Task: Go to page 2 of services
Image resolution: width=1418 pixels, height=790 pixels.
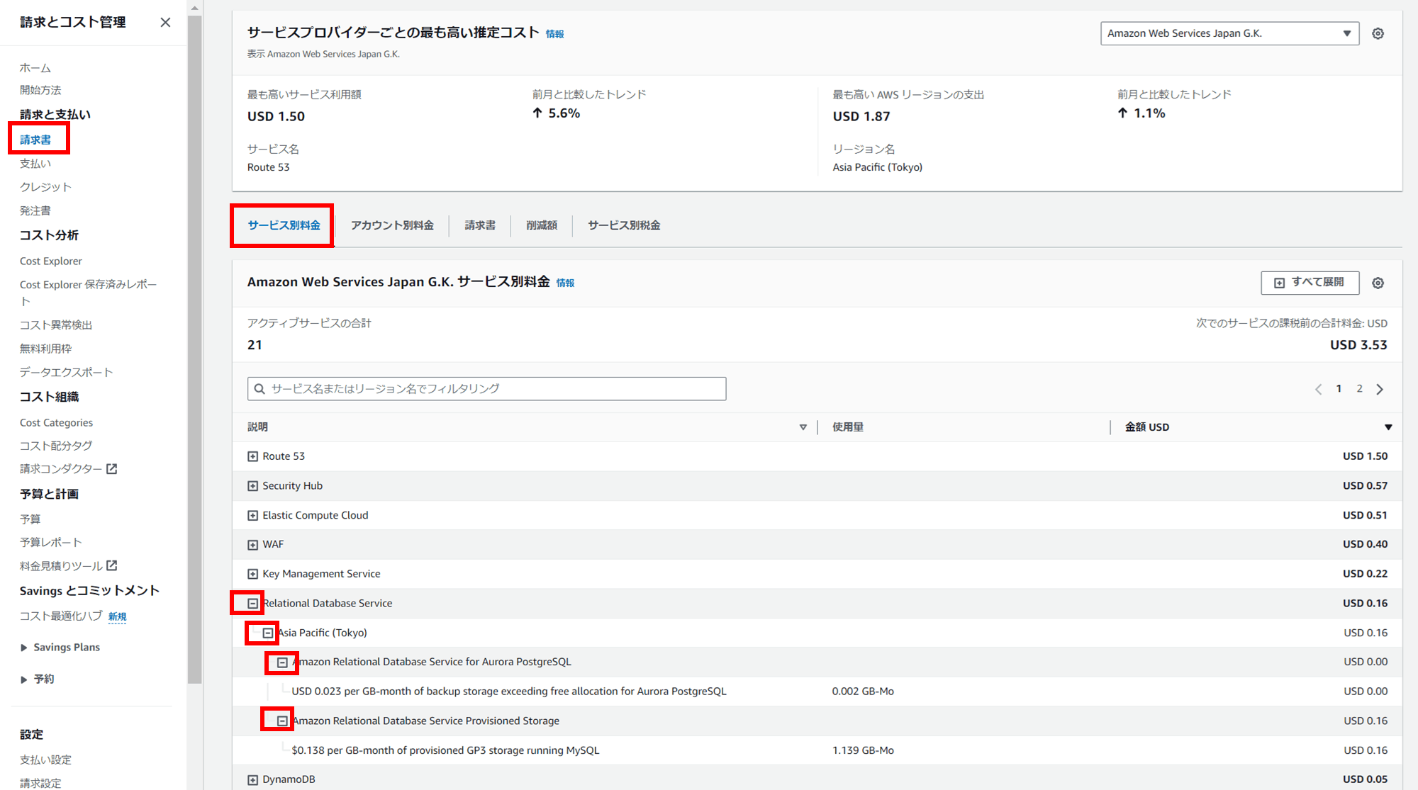Action: [x=1359, y=389]
